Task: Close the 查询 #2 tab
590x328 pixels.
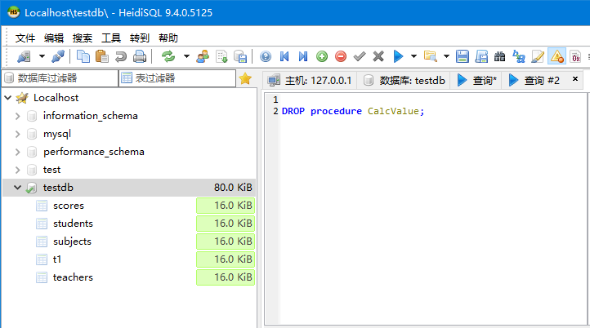Action: click(x=575, y=79)
